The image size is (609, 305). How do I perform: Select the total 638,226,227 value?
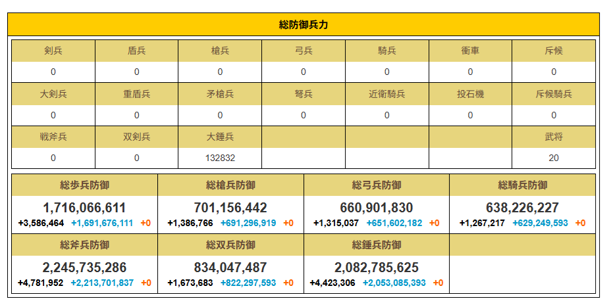click(522, 208)
